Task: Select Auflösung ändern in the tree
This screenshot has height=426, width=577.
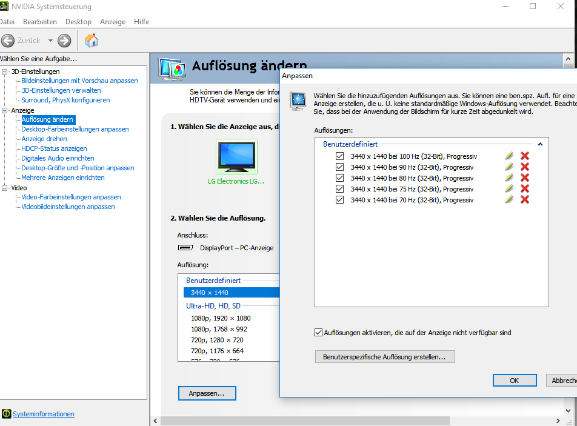Action: click(48, 119)
